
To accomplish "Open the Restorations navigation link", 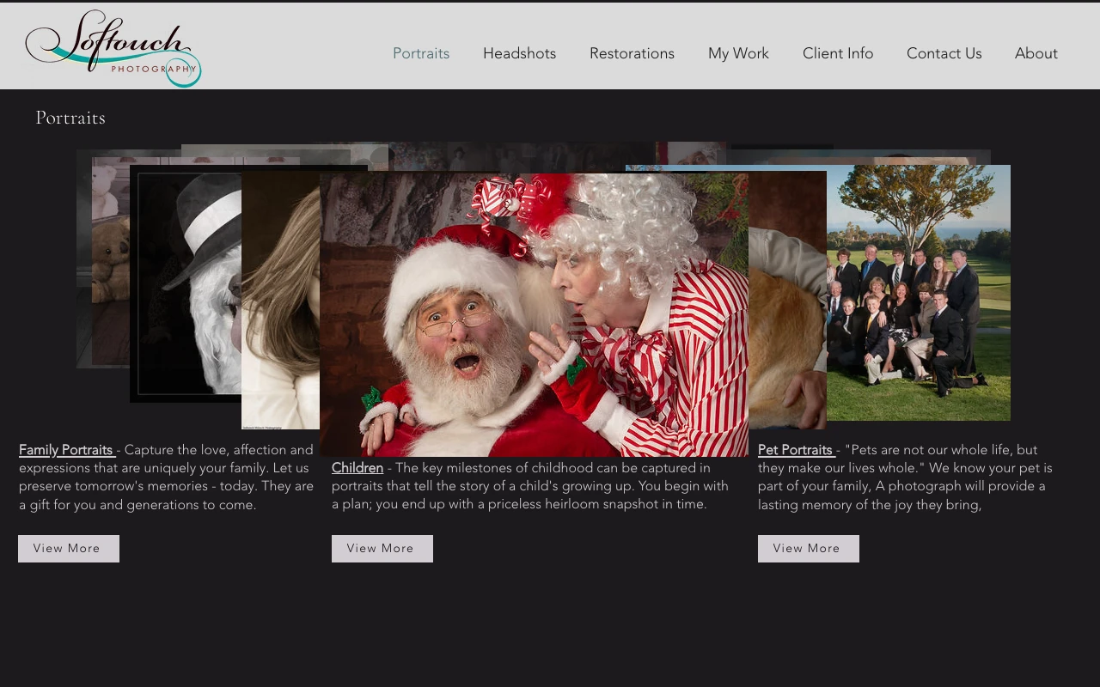I will coord(632,53).
